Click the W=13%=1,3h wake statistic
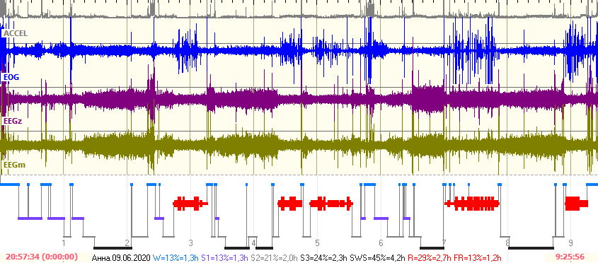The height and width of the screenshot is (263, 598). point(176,258)
